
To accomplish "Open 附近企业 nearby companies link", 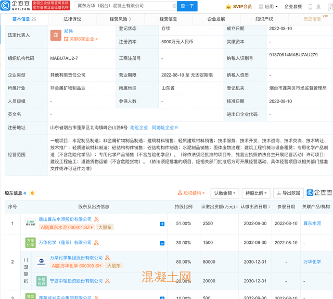I will [139, 128].
